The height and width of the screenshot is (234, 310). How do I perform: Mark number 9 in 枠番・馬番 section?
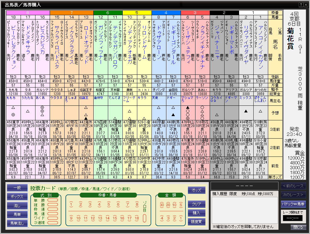pyautogui.click(x=72, y=218)
